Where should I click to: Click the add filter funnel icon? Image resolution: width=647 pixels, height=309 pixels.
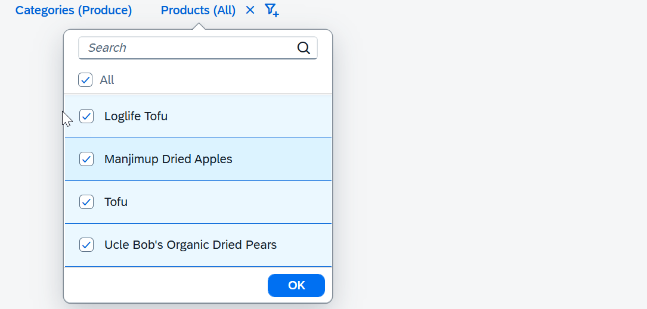271,10
